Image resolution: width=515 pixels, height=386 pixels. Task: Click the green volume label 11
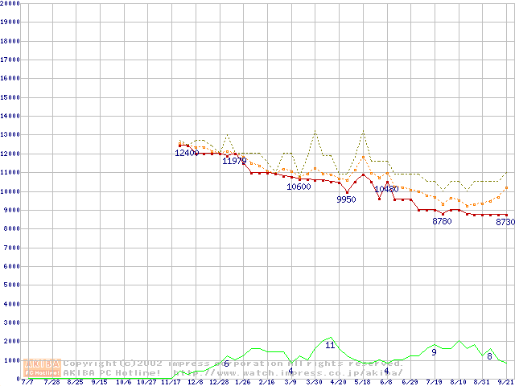330,345
